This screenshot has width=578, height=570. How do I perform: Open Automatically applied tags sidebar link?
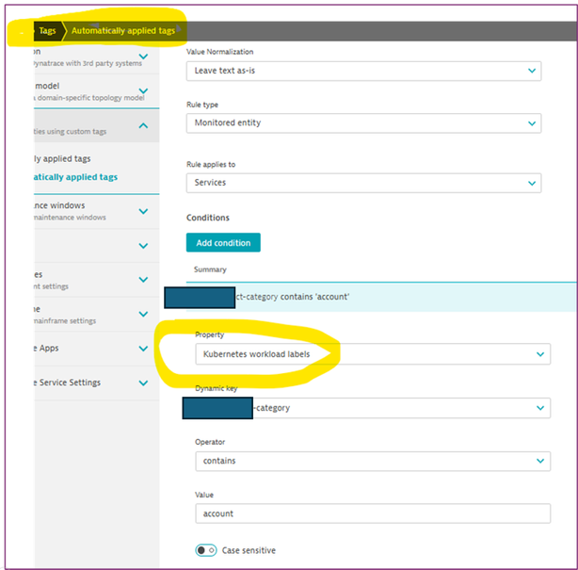[73, 177]
